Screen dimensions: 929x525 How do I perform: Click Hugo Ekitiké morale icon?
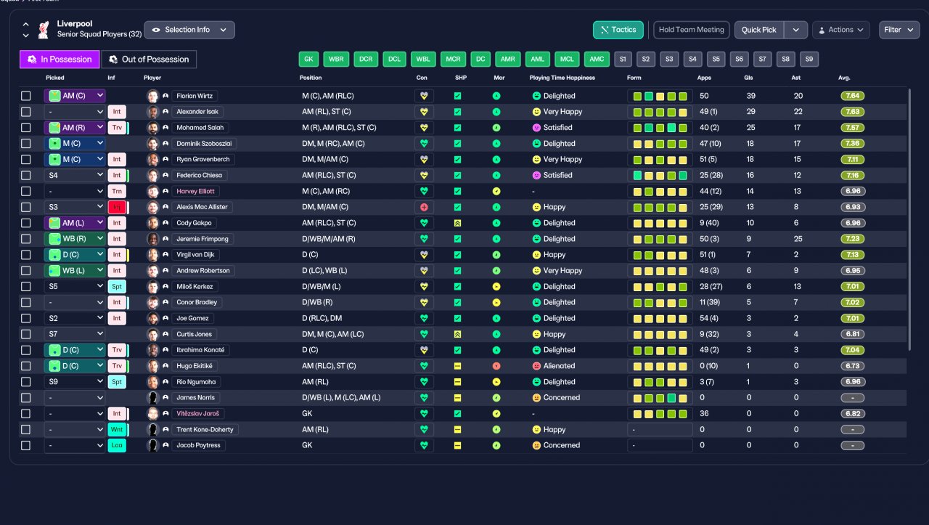click(x=496, y=366)
